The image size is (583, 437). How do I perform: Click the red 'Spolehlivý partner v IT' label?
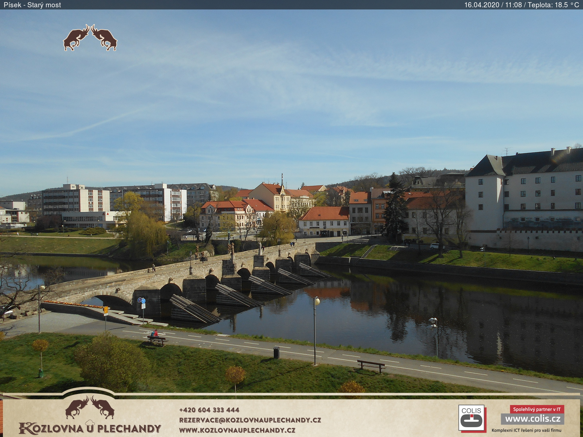[x=537, y=409]
